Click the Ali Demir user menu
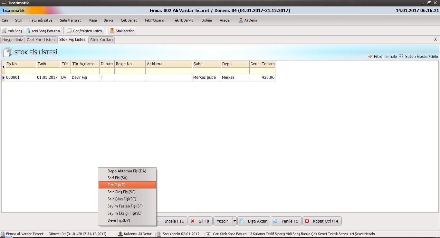The width and height of the screenshot is (440, 238). [x=248, y=20]
